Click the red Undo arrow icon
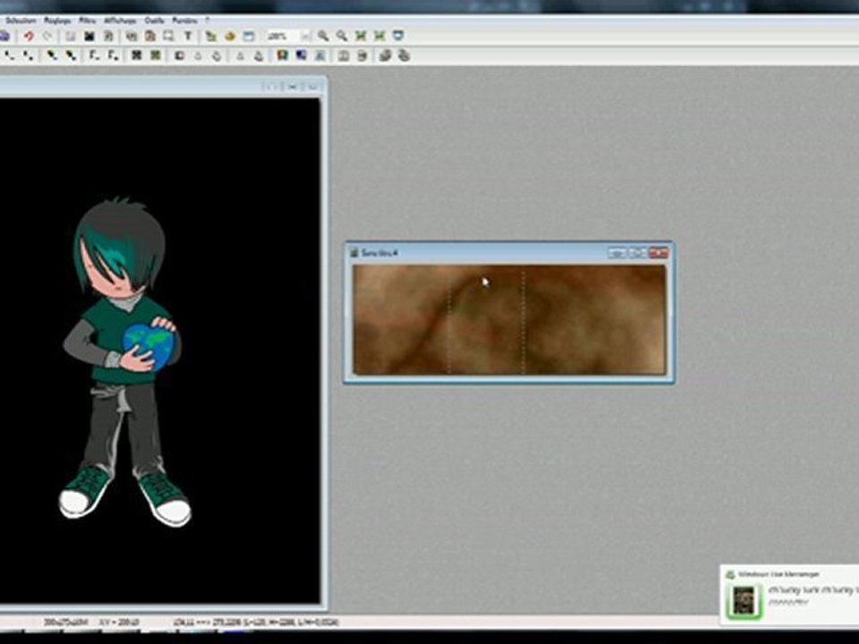Screen dimensions: 859x644 pos(29,36)
